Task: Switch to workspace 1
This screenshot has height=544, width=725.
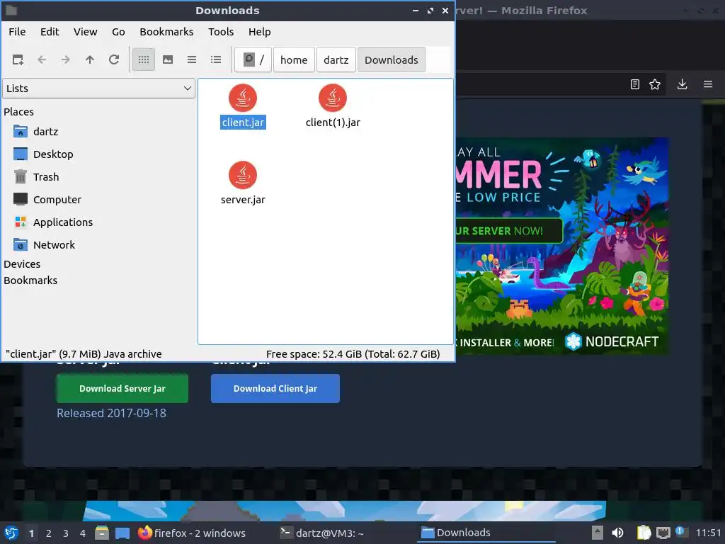Action: [x=31, y=533]
